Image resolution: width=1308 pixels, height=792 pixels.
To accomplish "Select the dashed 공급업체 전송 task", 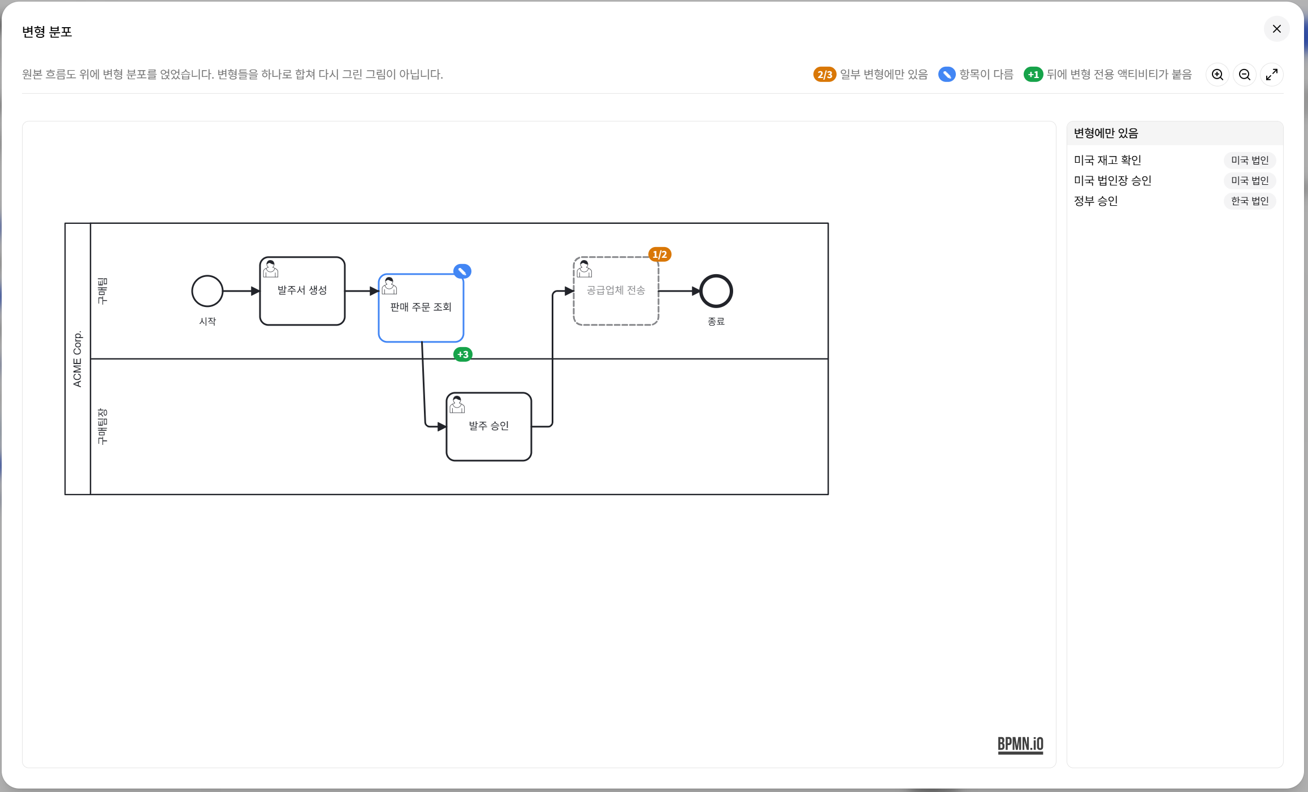I will pos(616,291).
